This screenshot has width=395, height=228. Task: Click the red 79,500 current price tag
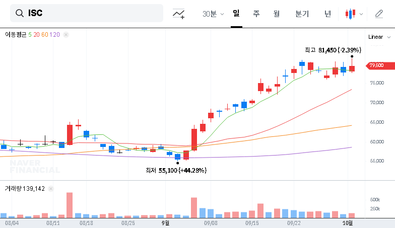[376, 65]
